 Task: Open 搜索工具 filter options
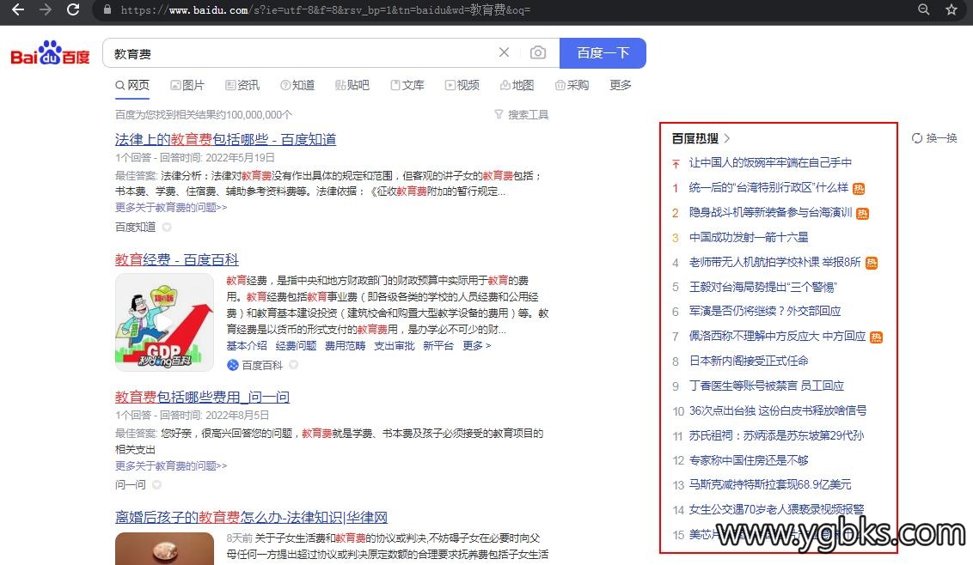[521, 114]
